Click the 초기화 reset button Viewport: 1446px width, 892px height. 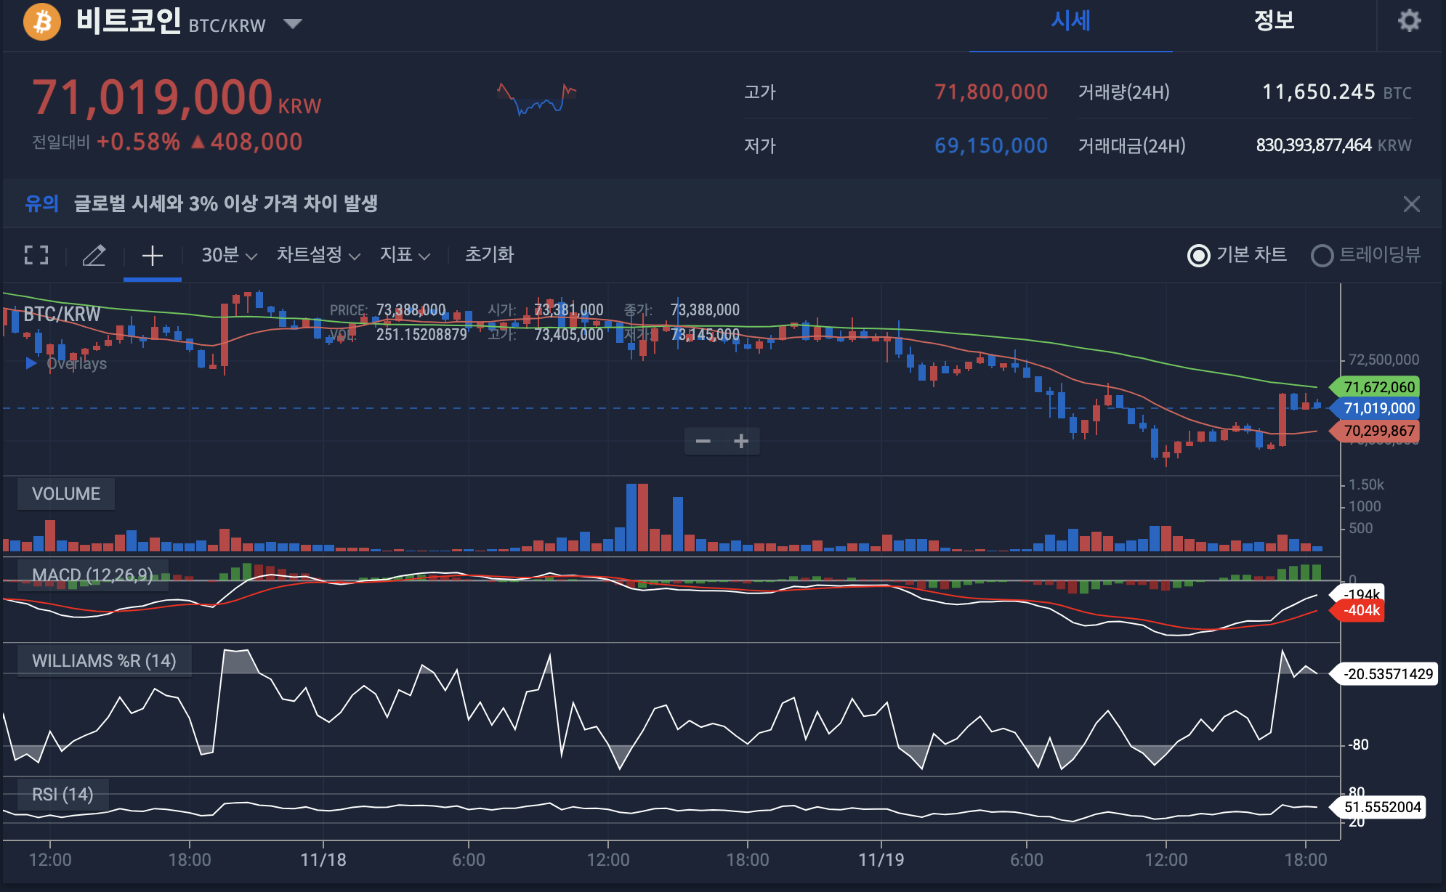click(x=489, y=255)
